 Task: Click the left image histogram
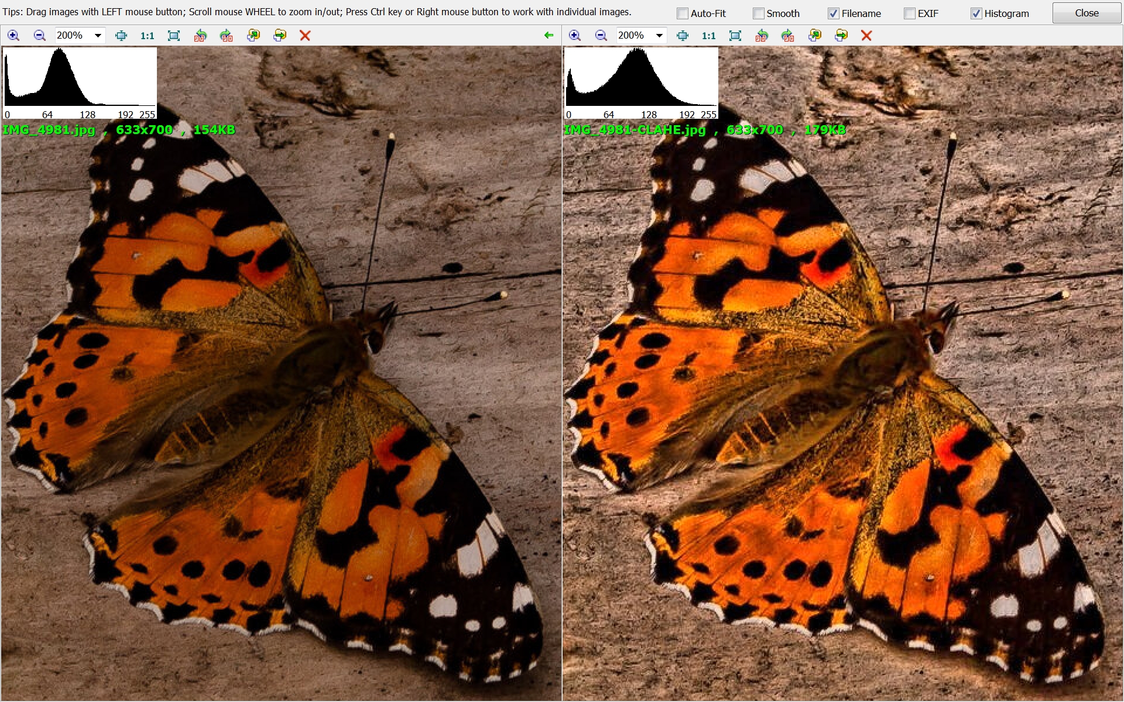80,83
